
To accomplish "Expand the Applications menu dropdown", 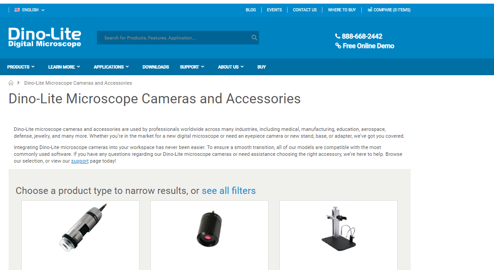I will (111, 67).
